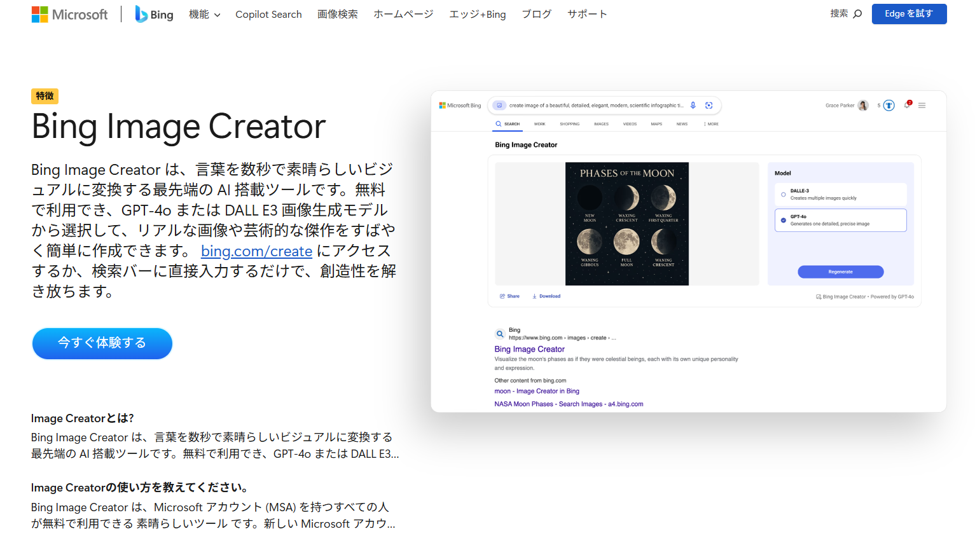The image size is (975, 543).
Task: Click the Bing Image Creator search result title
Action: (530, 349)
